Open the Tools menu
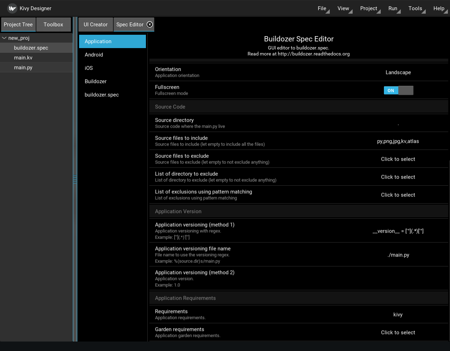The width and height of the screenshot is (450, 351). pos(415,8)
